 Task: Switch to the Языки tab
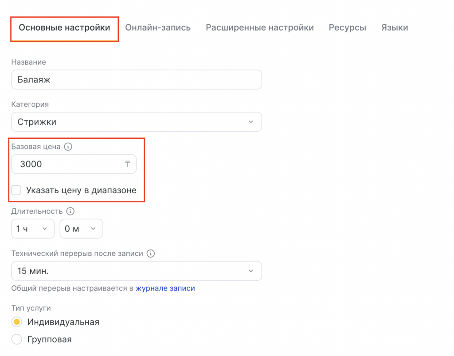(x=395, y=27)
